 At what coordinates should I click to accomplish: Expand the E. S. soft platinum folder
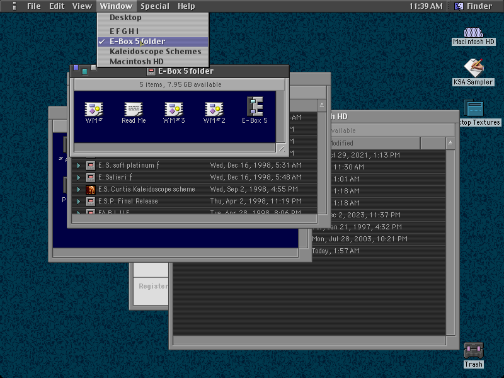(78, 166)
